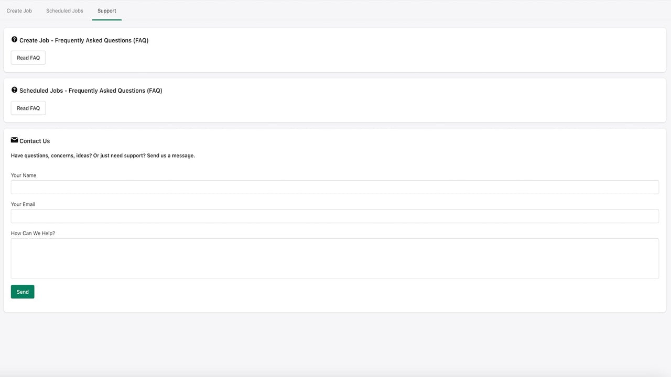Open the Create Job tab
Screen dimensions: 671x377
tap(19, 10)
